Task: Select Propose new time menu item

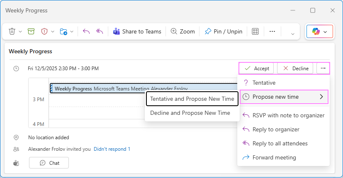Action: pos(284,97)
